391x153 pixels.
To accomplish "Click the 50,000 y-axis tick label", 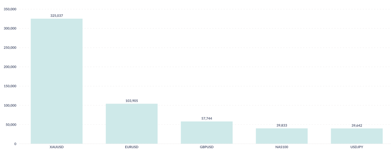I will [x=11, y=124].
